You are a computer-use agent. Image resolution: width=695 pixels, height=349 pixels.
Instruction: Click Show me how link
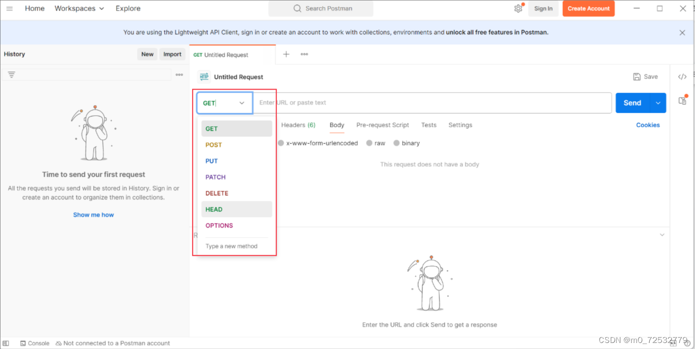(93, 215)
